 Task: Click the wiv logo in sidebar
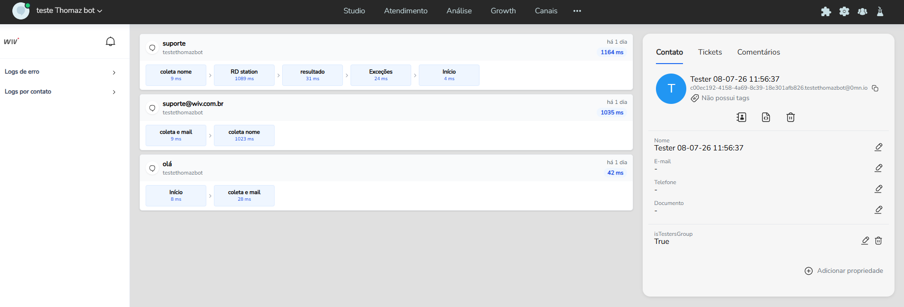pyautogui.click(x=11, y=42)
